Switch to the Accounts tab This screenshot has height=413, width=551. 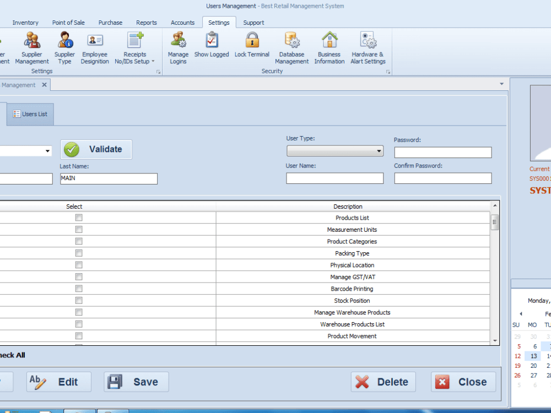(182, 23)
